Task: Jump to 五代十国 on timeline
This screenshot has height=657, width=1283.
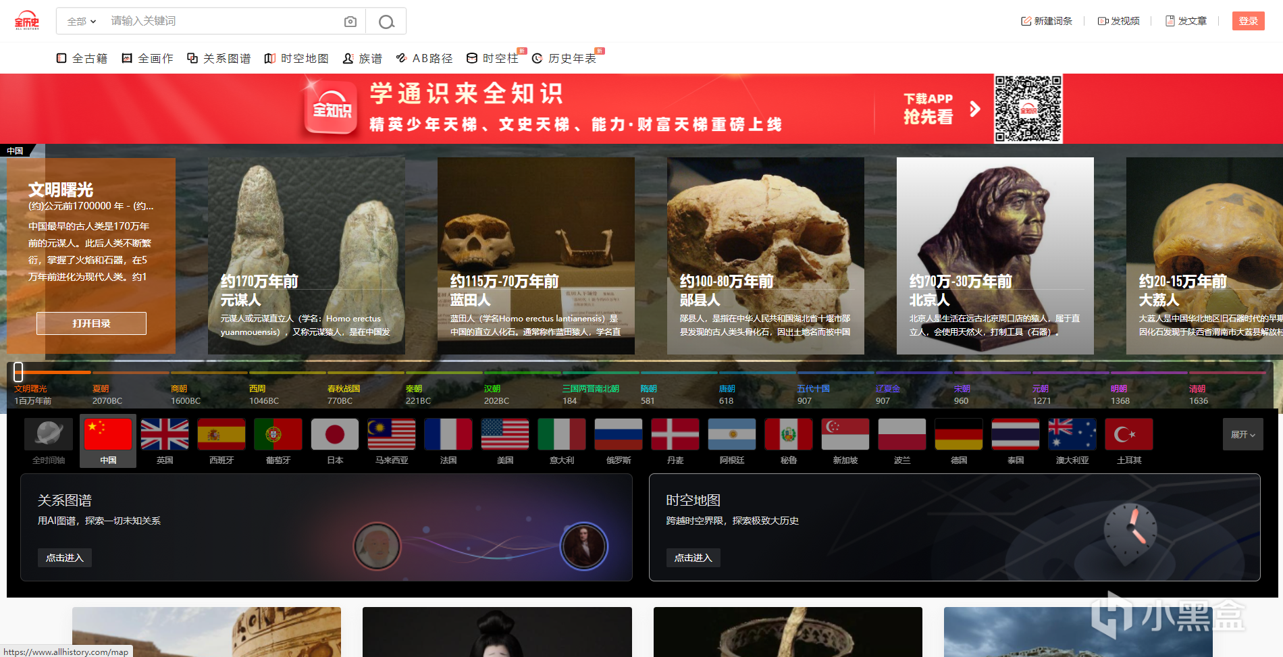Action: pyautogui.click(x=814, y=394)
